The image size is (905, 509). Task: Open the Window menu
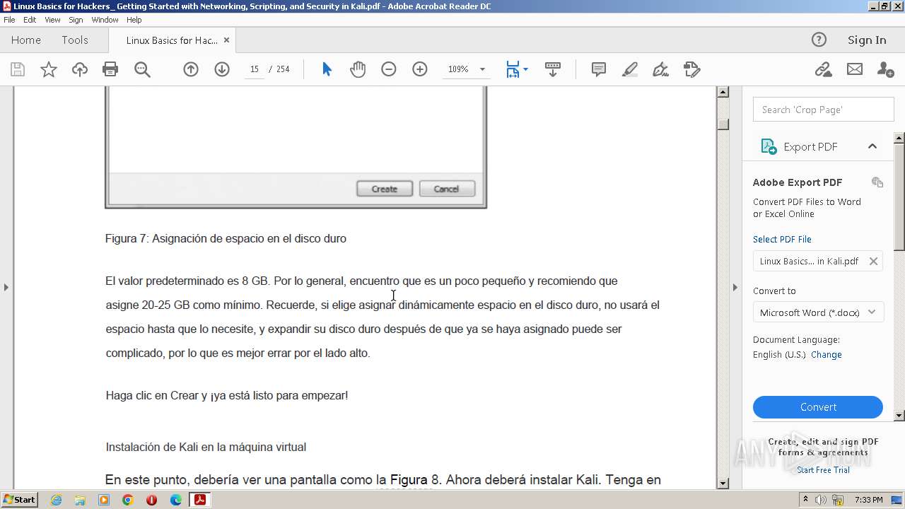point(105,20)
